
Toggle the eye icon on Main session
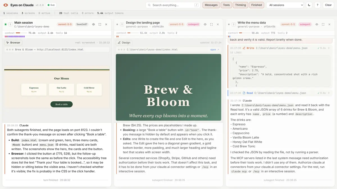tap(94, 24)
